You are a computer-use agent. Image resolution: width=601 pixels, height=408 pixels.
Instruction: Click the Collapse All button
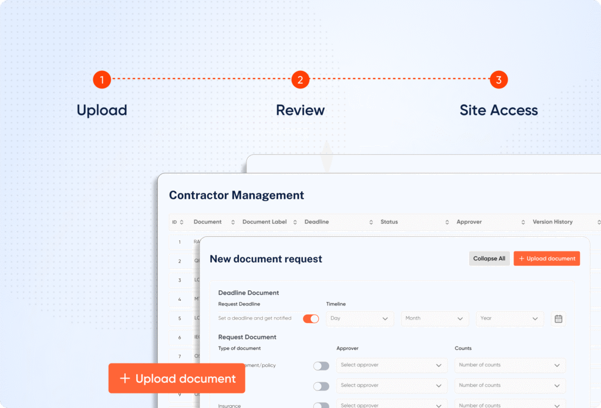(x=489, y=259)
